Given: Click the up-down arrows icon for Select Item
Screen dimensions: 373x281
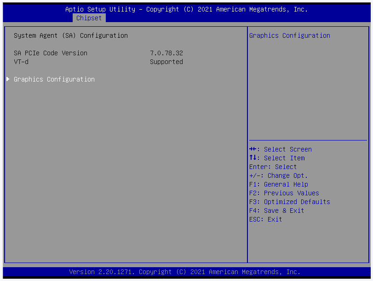Looking at the screenshot, I should [252, 158].
